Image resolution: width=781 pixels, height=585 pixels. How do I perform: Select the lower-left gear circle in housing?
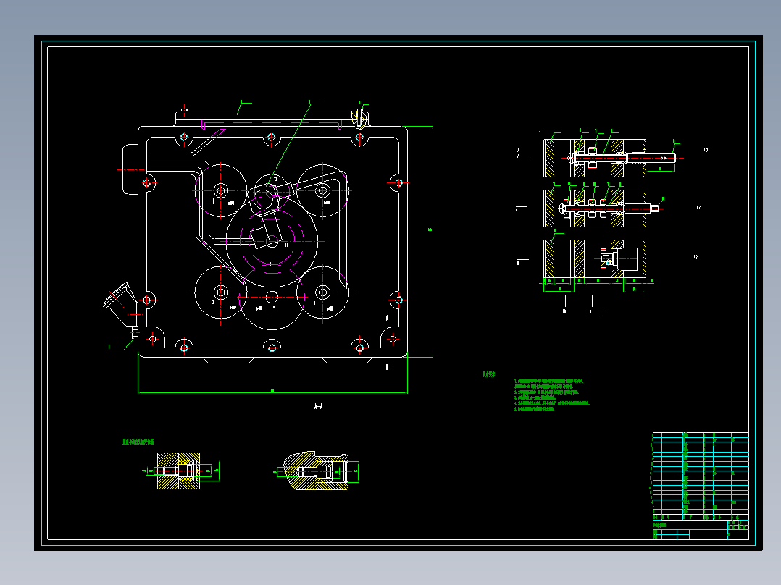[221, 292]
